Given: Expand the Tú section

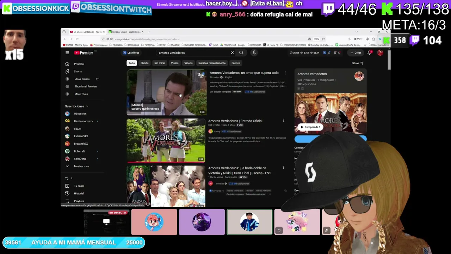Looking at the screenshot, I should [69, 179].
